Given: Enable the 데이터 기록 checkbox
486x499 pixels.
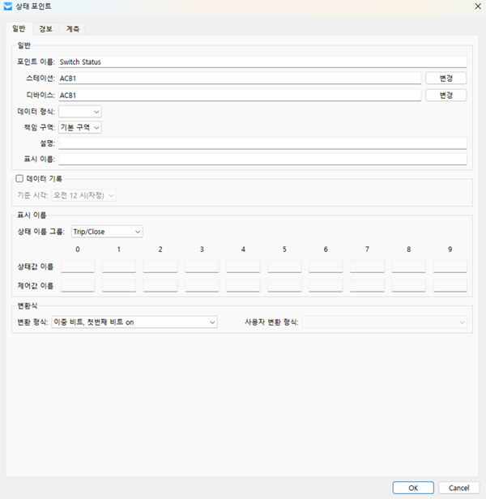Looking at the screenshot, I should click(19, 178).
